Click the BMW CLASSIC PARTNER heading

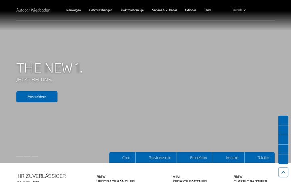coord(250,179)
